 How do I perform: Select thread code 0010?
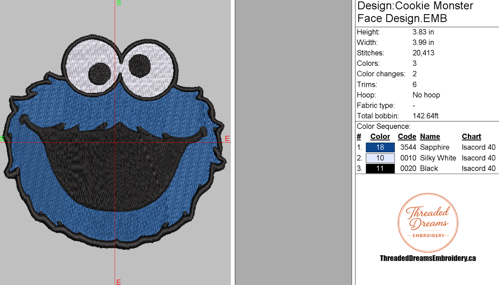click(408, 158)
